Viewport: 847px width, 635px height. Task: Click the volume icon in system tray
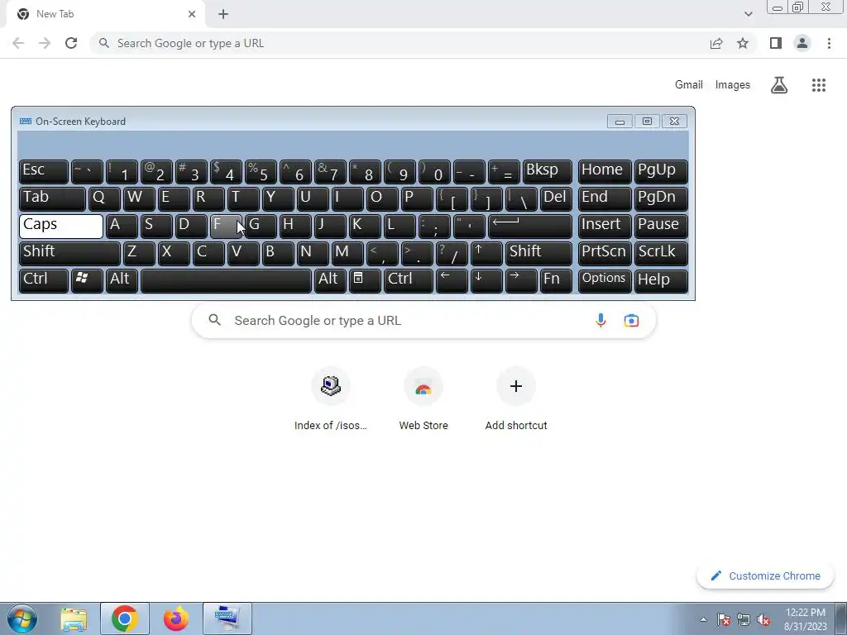click(763, 620)
